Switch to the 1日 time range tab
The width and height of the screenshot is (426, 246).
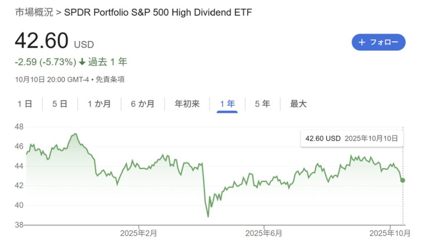click(25, 104)
